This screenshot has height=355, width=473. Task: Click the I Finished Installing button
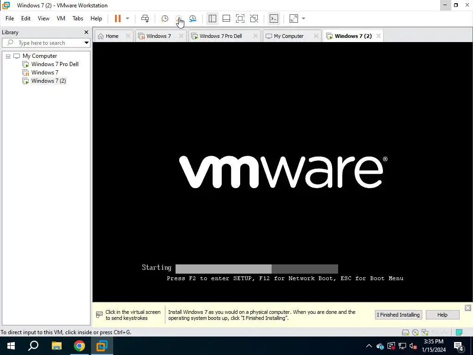point(398,315)
